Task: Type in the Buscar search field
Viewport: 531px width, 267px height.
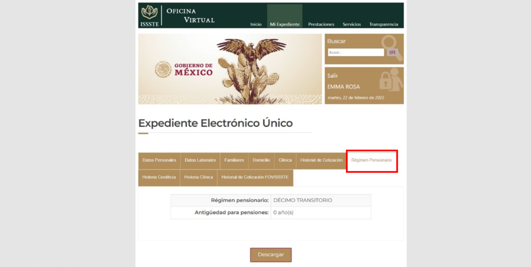Action: [x=355, y=52]
